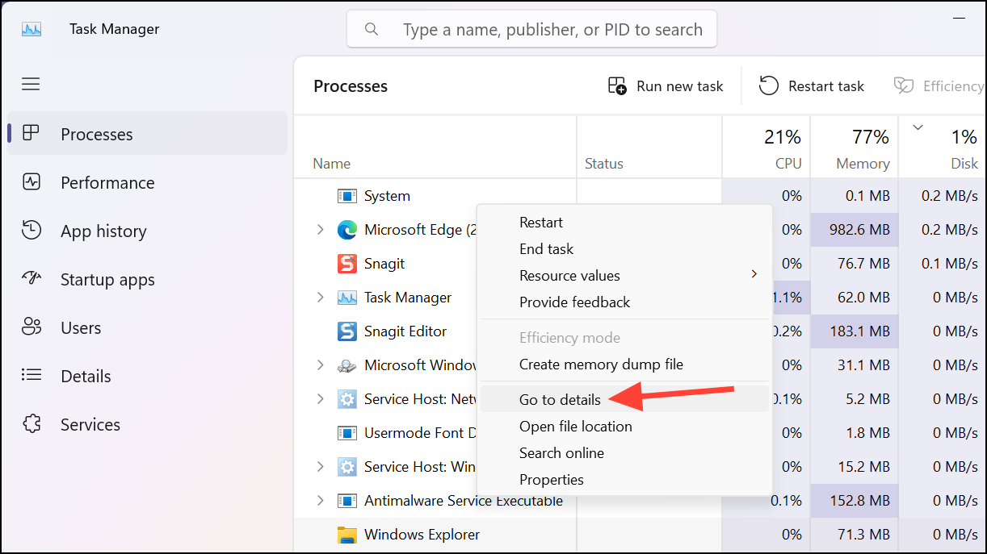Expand the Antimalware Service Executable group
The image size is (987, 554).
click(321, 501)
